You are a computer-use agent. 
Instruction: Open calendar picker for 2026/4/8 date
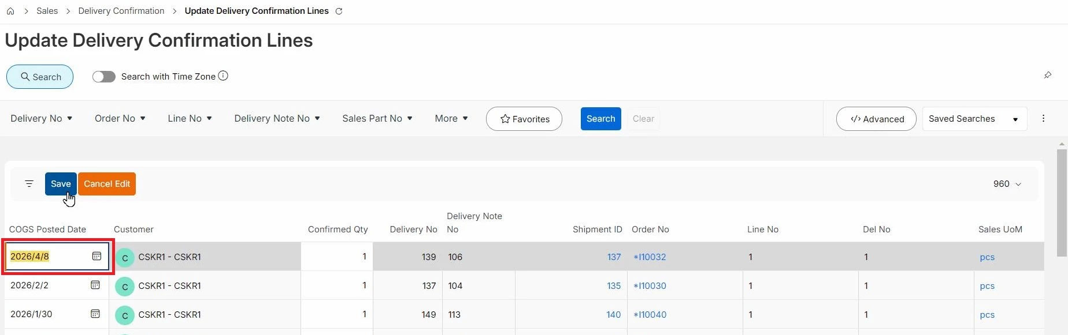pyautogui.click(x=97, y=256)
